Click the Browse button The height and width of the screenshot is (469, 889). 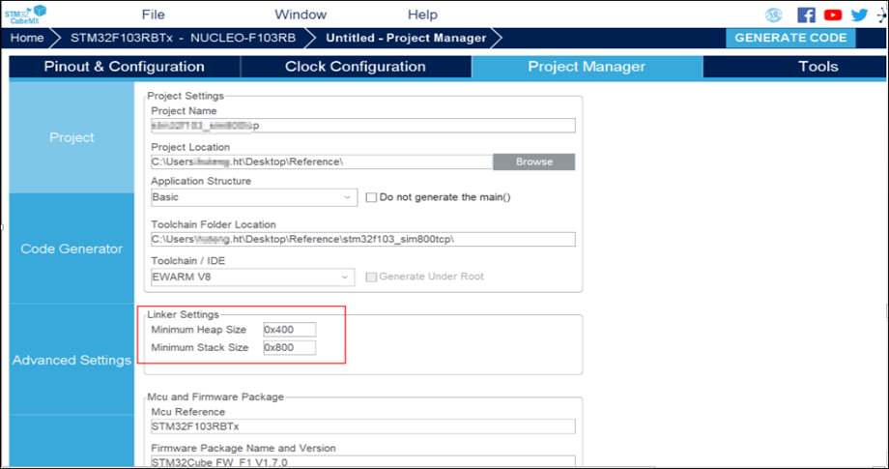534,161
